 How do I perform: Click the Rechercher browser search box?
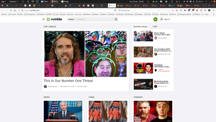[x=138, y=10]
